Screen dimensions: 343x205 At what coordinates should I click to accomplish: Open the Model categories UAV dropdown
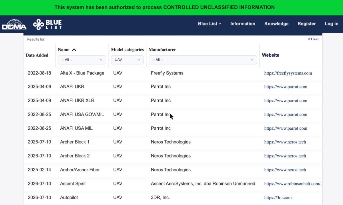tap(127, 60)
